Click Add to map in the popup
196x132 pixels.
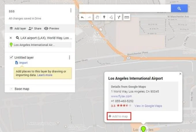[119, 116]
